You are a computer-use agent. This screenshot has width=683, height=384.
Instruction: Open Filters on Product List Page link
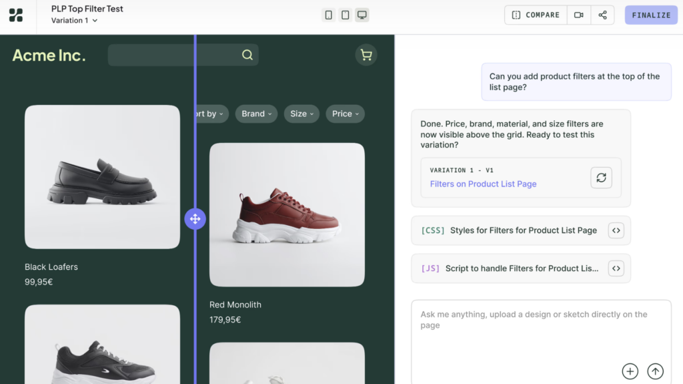(x=483, y=184)
